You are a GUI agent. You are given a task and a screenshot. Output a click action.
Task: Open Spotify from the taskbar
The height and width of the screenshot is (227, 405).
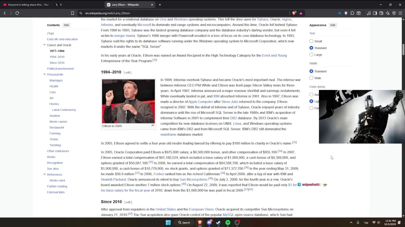227,223
